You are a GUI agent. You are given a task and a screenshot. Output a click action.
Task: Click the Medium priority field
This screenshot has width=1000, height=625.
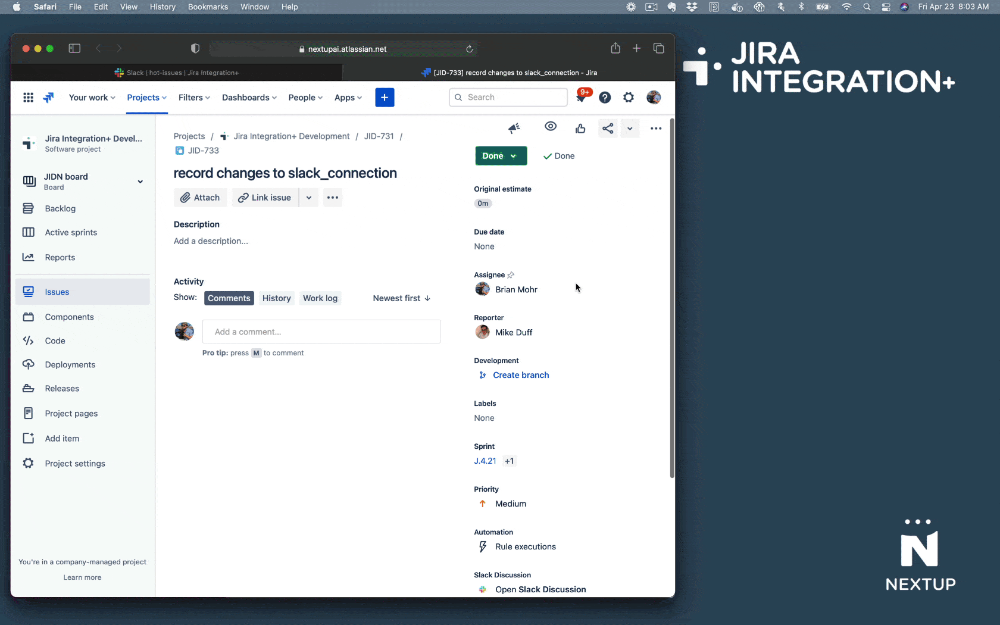[x=503, y=504]
